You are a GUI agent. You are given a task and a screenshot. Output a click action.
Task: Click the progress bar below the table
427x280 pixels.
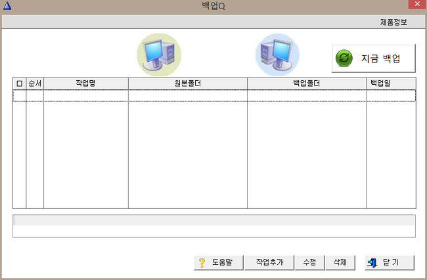point(214,220)
